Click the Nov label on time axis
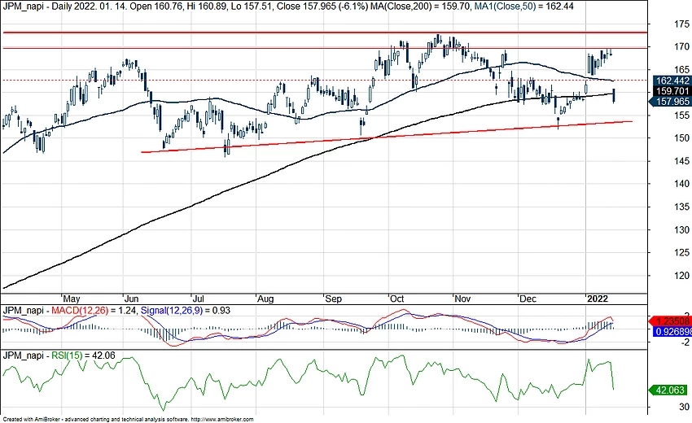This screenshot has height=423, width=692. pyautogui.click(x=462, y=299)
